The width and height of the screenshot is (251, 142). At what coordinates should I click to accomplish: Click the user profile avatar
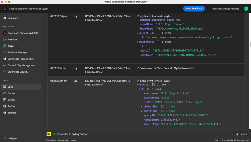(x=246, y=9)
